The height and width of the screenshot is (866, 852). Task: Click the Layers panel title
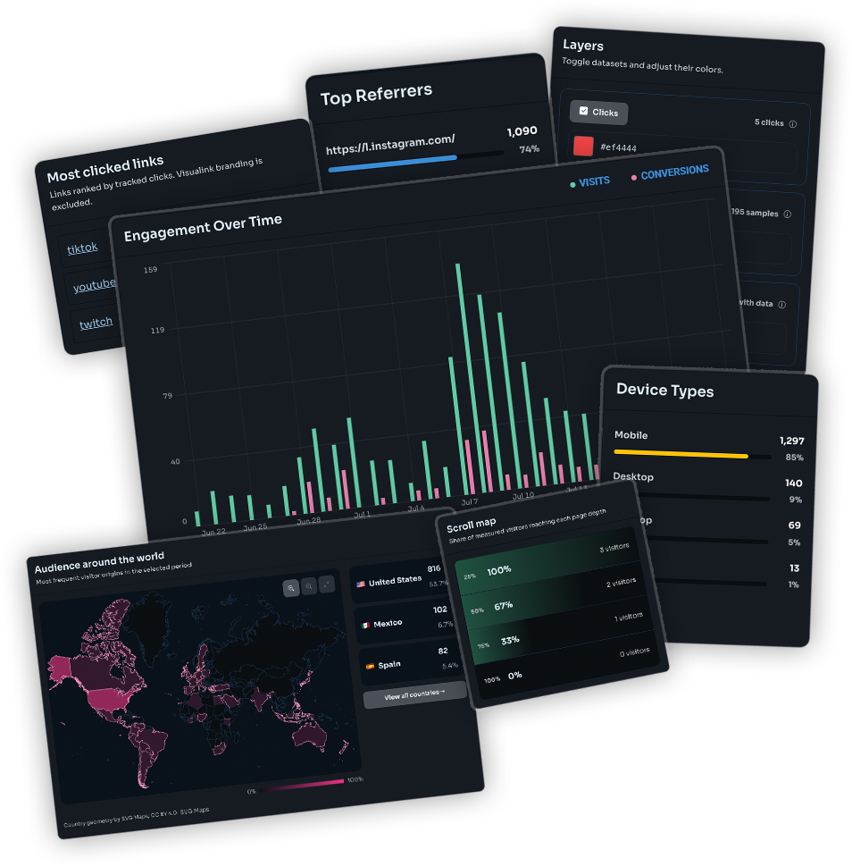582,46
